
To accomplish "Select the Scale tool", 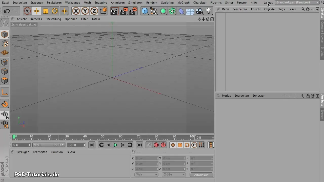I will coord(46,11).
